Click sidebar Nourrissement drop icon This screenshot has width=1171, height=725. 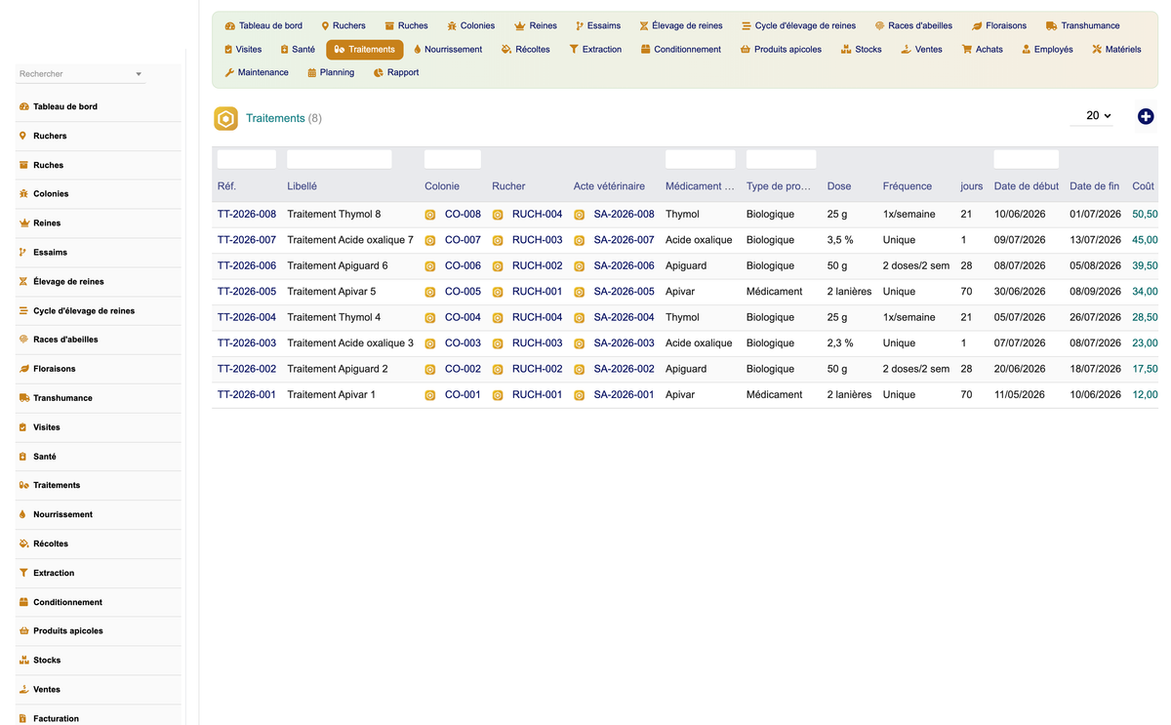(x=23, y=514)
